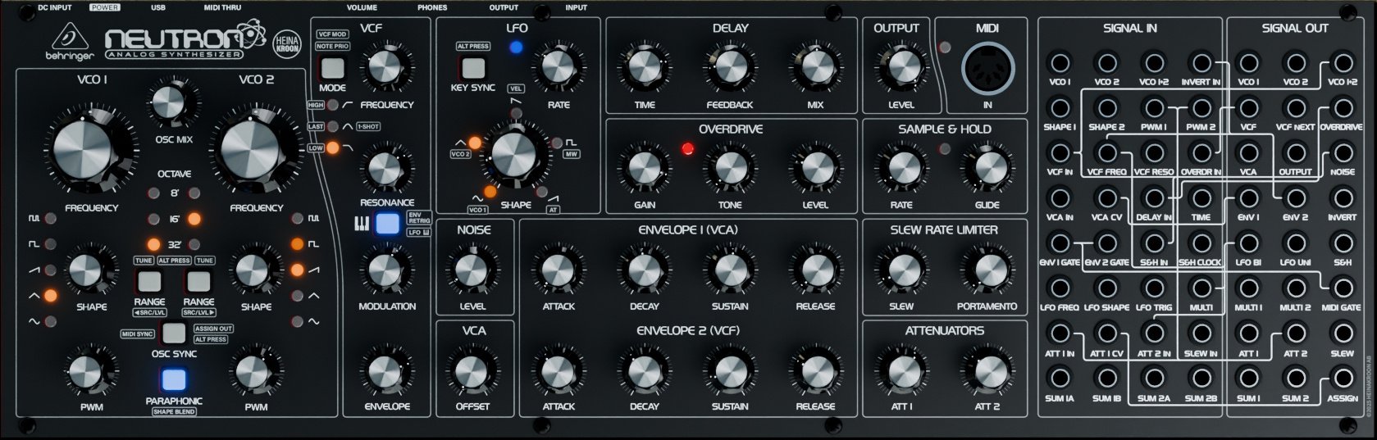1377x440 pixels.
Task: Click the SLEW knob
Action: pos(901,270)
